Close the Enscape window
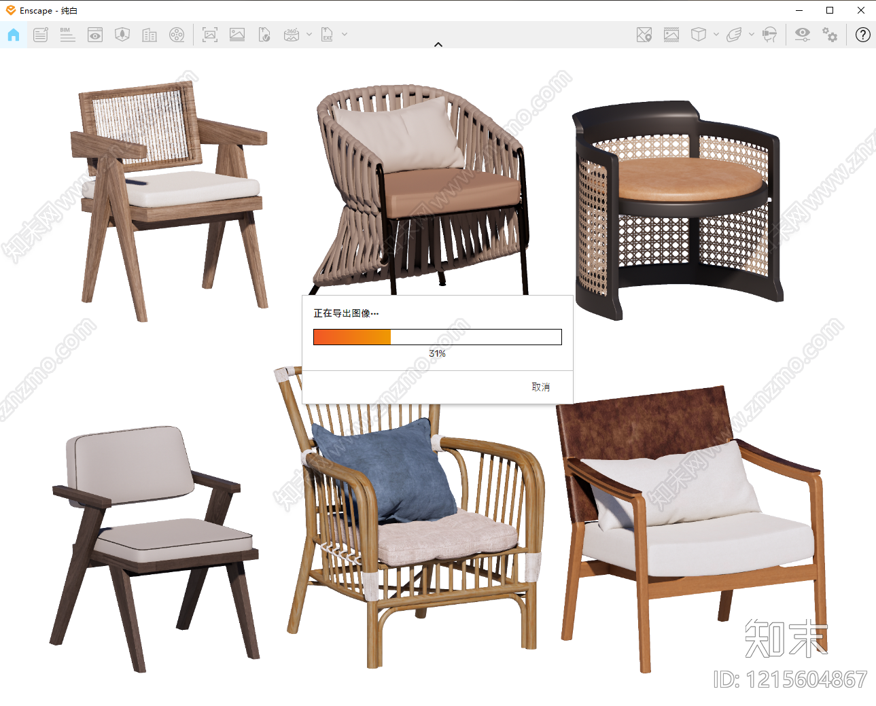The width and height of the screenshot is (876, 706). pos(861,10)
